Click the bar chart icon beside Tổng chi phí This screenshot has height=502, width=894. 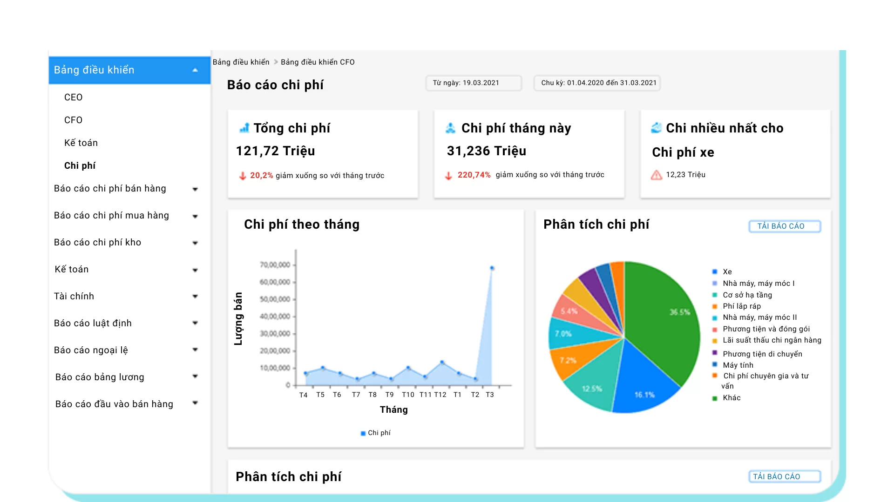point(244,128)
